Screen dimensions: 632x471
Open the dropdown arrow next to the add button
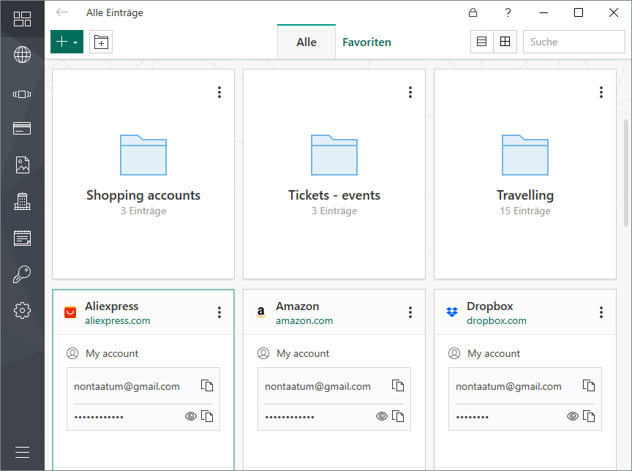pos(76,42)
